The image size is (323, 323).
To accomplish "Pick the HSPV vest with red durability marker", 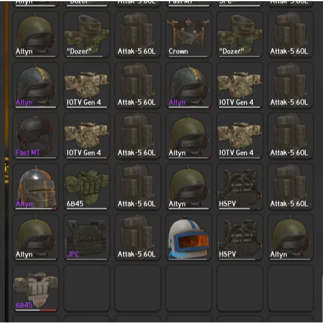I will click(240, 187).
